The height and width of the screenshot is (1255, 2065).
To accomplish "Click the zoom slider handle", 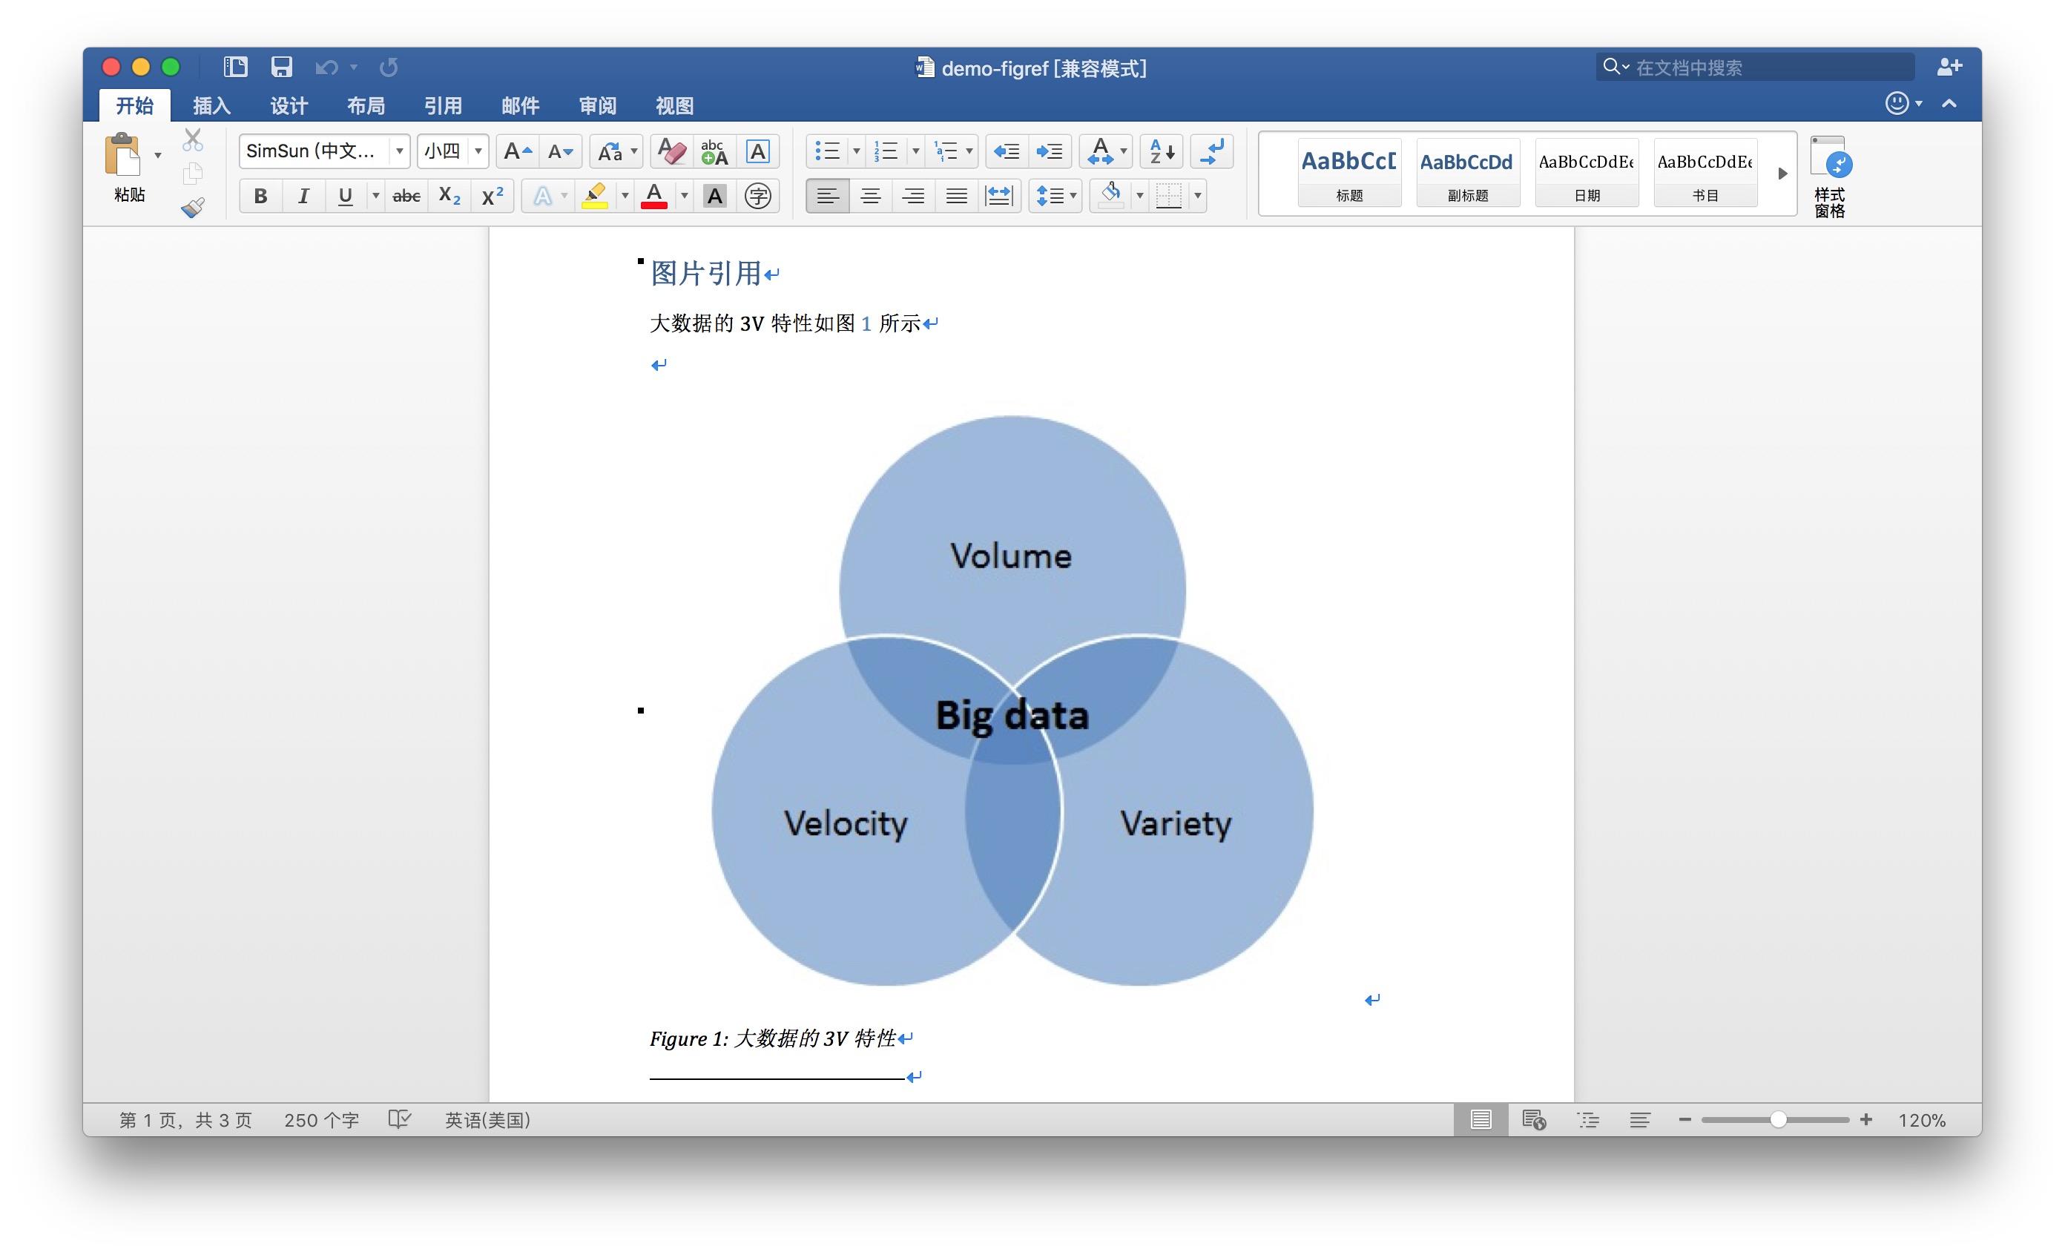I will coord(1777,1120).
